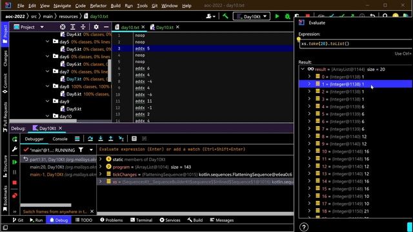Click resources breadcrumb in navigation bar
The image size is (413, 232).
(x=68, y=16)
